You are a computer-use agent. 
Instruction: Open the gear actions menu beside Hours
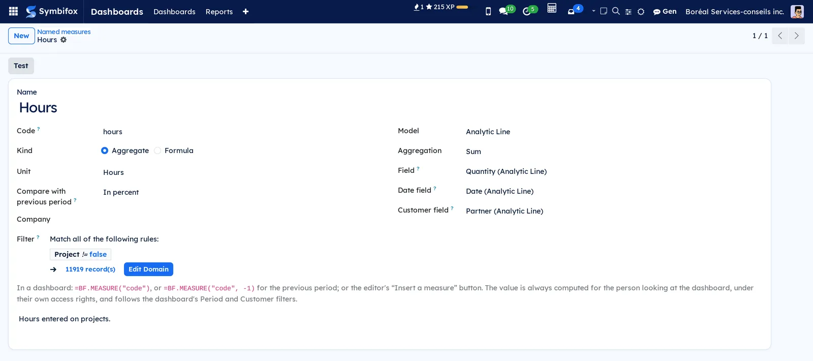[64, 40]
